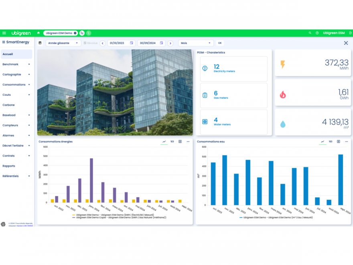Expand the Benchmark menu
353x265 pixels.
16,64
